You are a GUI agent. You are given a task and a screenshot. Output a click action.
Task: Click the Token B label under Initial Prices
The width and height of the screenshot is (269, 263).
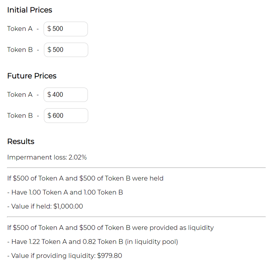point(20,50)
